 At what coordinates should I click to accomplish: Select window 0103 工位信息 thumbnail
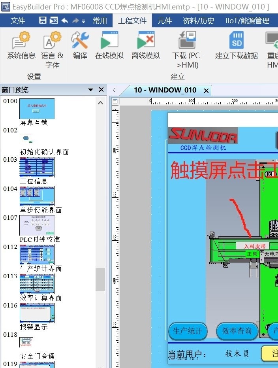[37, 167]
